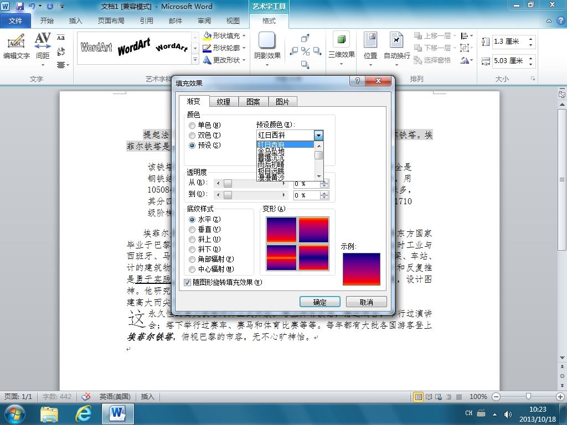Click the WordArt text alignment icon
The image size is (567, 425).
pos(61,65)
